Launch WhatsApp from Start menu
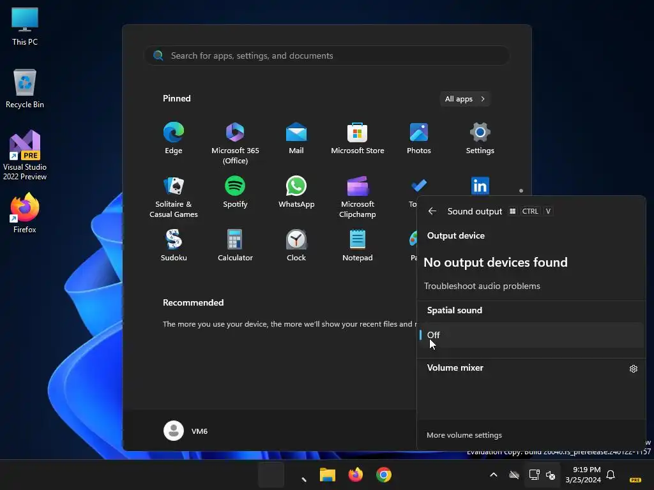The image size is (654, 490). (296, 192)
